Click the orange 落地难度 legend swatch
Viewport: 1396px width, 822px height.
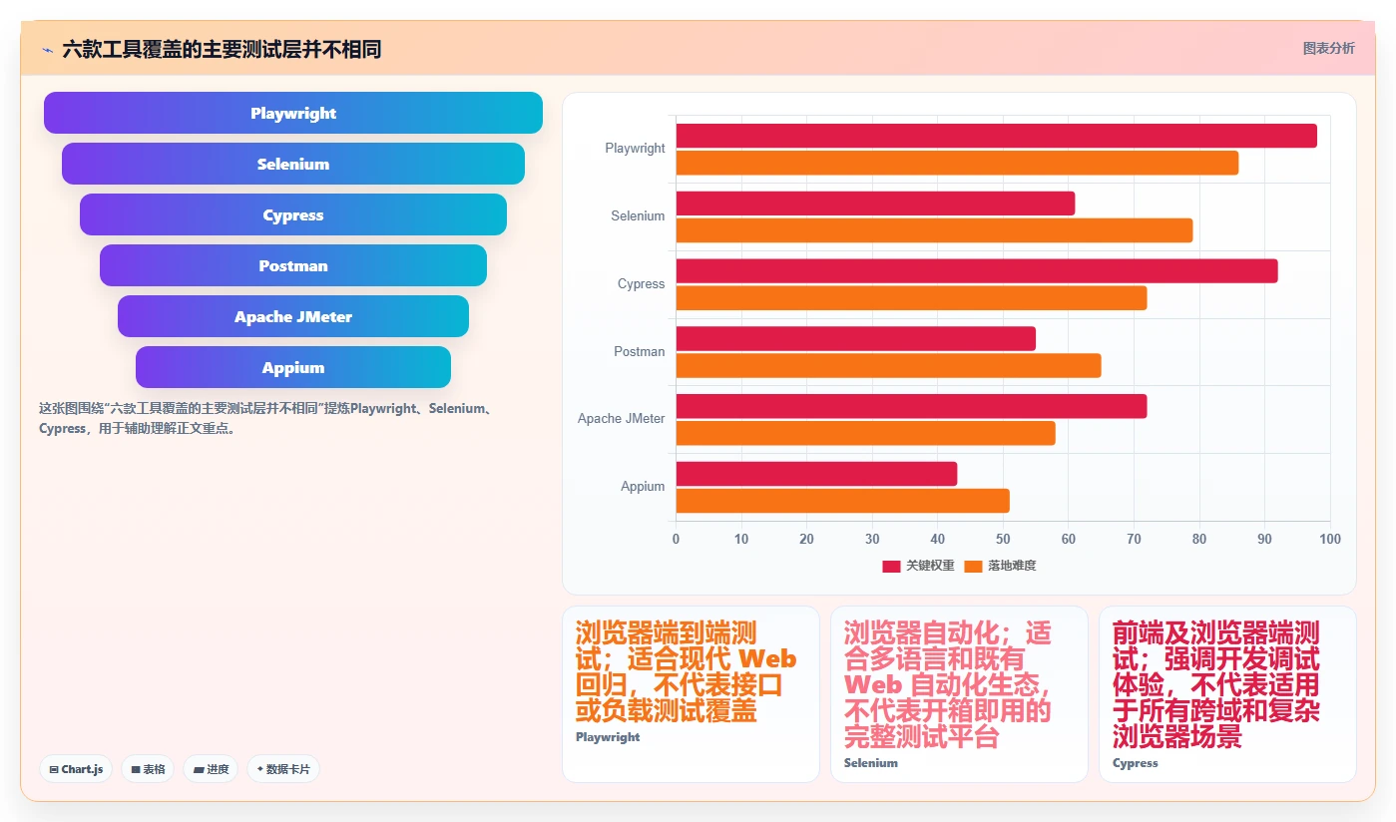pos(974,566)
